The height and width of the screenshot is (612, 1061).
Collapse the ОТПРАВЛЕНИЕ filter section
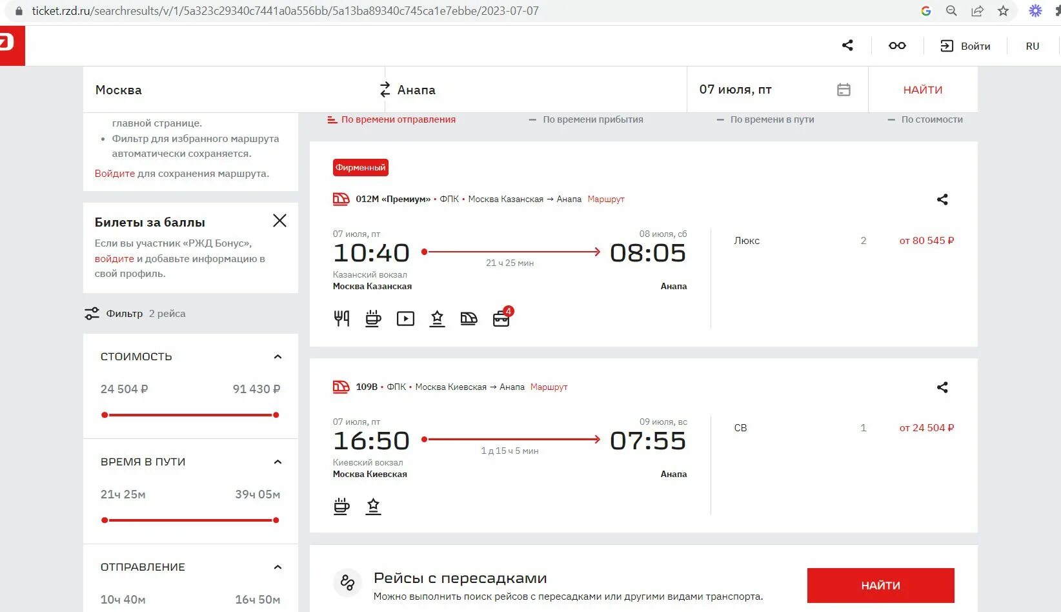(278, 567)
